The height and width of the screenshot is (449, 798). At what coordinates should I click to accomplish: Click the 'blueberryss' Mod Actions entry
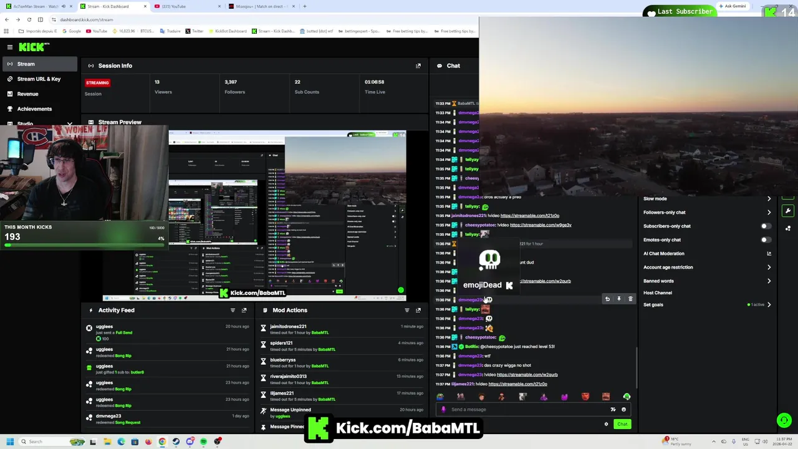click(341, 363)
